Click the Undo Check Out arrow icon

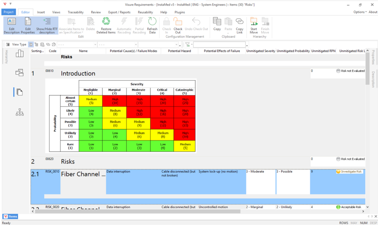(196, 21)
